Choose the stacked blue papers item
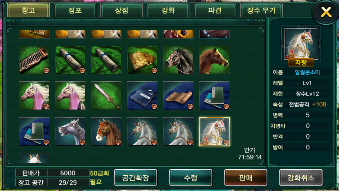This screenshot has height=191, width=339. pyautogui.click(x=142, y=96)
